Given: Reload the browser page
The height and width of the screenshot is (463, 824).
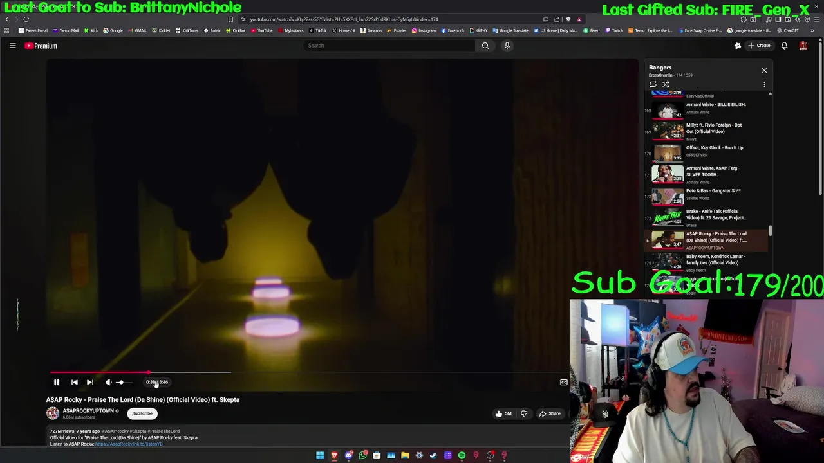Looking at the screenshot, I should click(26, 19).
